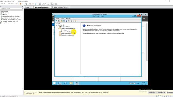Click the back arrow in DNS toolbar

56,21
